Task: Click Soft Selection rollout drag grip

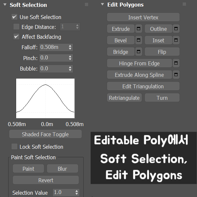Action: [x=86, y=5]
